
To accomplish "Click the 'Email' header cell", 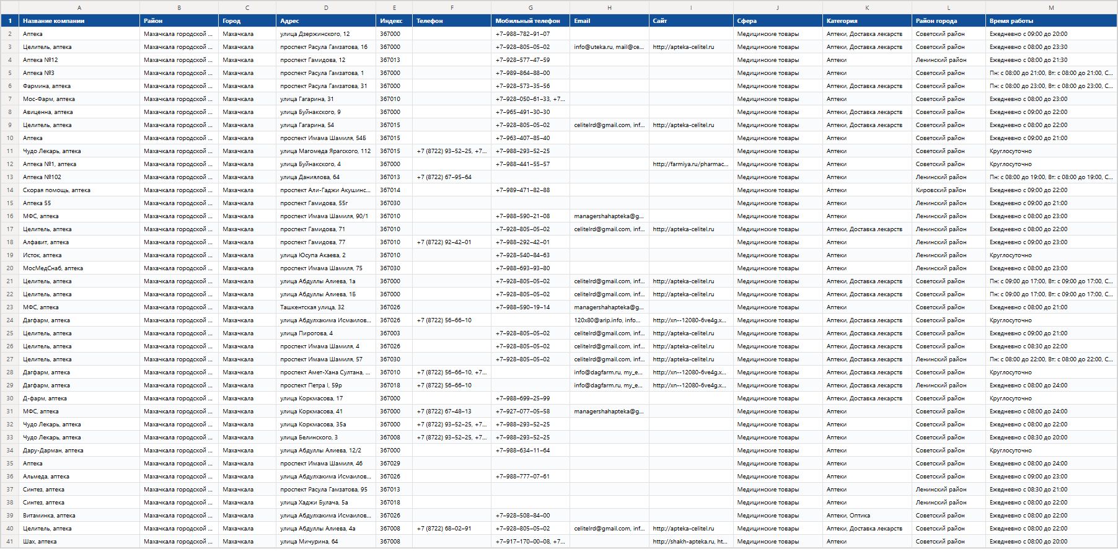I will (x=610, y=21).
